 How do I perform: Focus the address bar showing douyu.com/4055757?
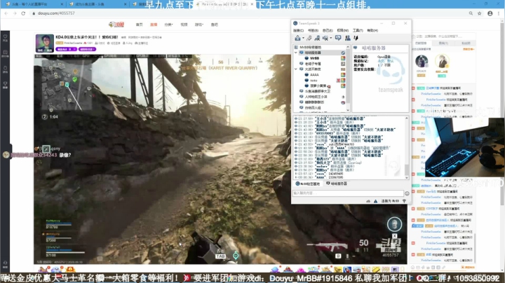[248, 13]
